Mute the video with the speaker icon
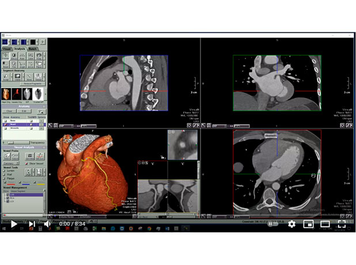 click(47, 224)
